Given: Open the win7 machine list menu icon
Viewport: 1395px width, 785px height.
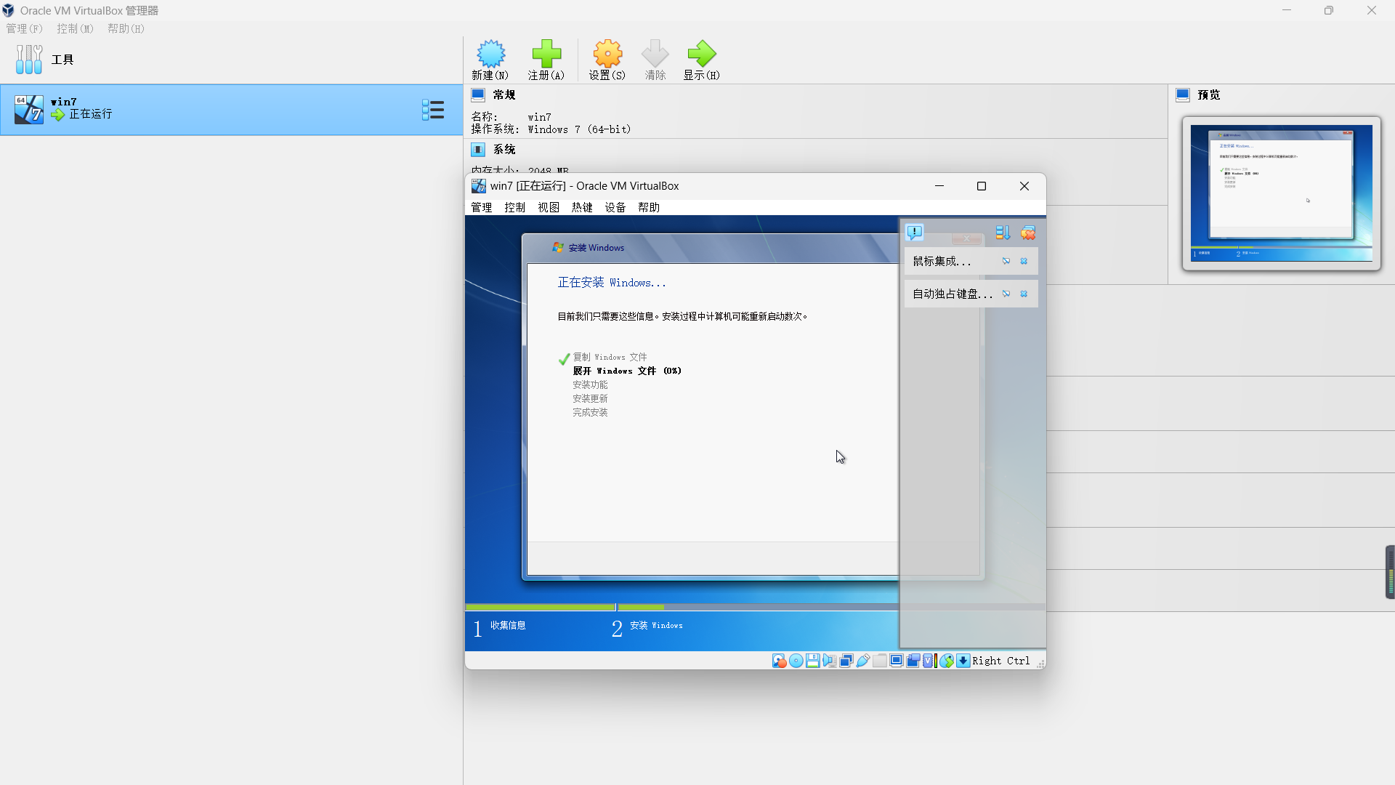Looking at the screenshot, I should coord(433,110).
